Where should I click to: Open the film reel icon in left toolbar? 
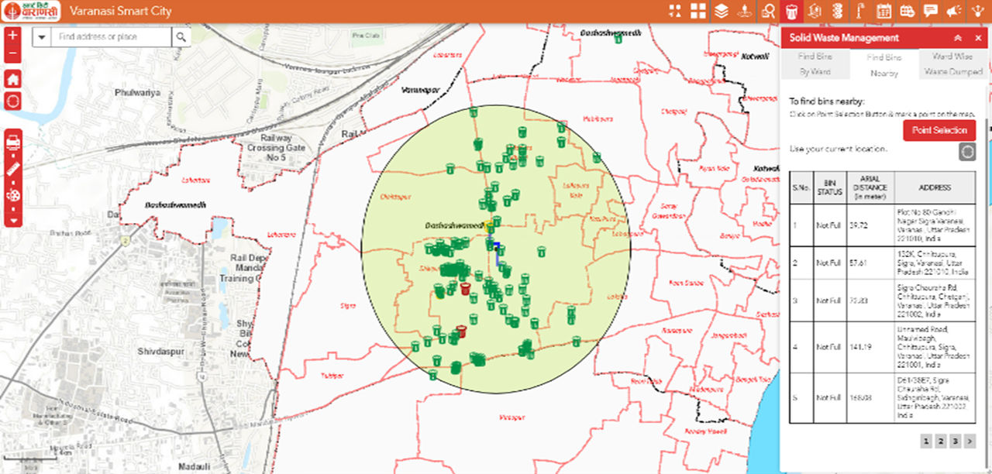tap(12, 194)
